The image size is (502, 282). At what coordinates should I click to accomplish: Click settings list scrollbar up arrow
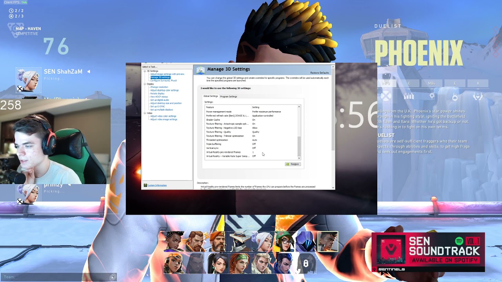pyautogui.click(x=299, y=107)
